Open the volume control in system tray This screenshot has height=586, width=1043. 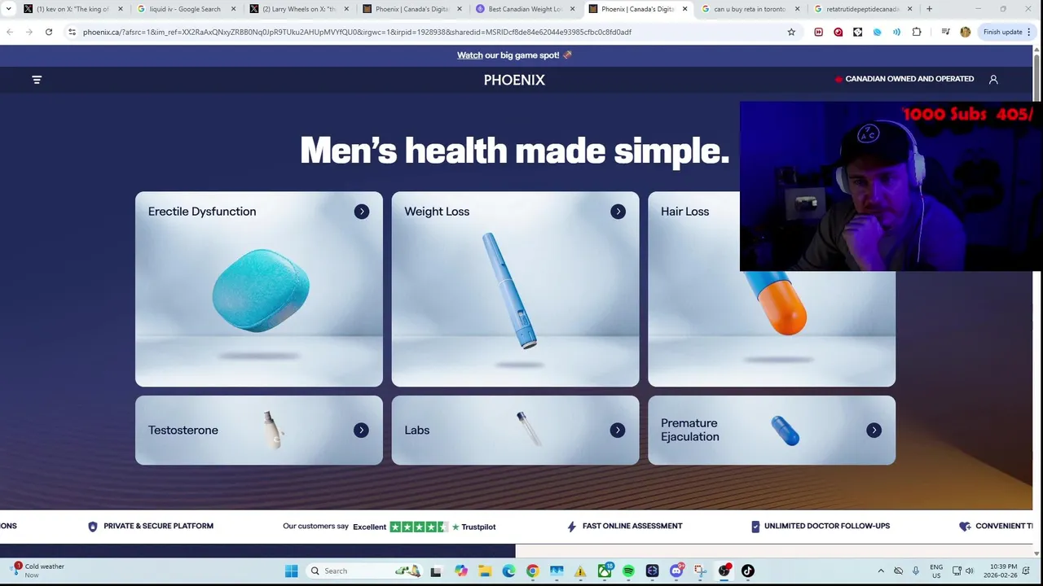[x=970, y=571]
